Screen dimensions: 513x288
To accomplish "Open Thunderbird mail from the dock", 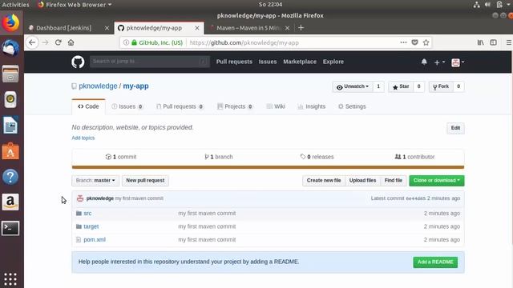I will 10,48.
